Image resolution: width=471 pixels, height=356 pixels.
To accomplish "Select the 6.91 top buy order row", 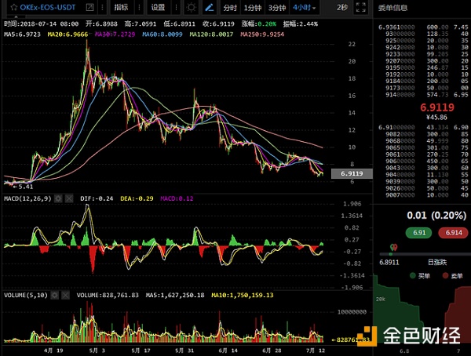I will click(423, 127).
